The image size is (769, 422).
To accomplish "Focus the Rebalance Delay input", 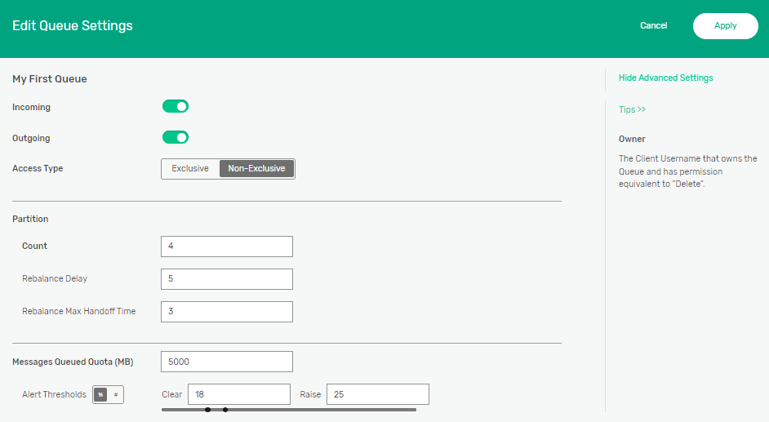I will coord(227,279).
